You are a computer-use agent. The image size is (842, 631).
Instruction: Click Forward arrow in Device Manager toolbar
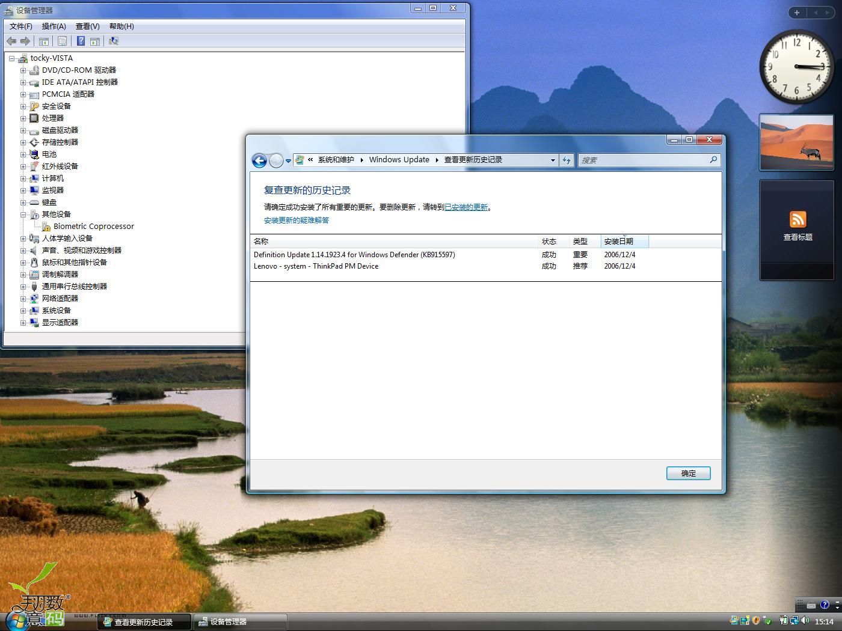(25, 41)
